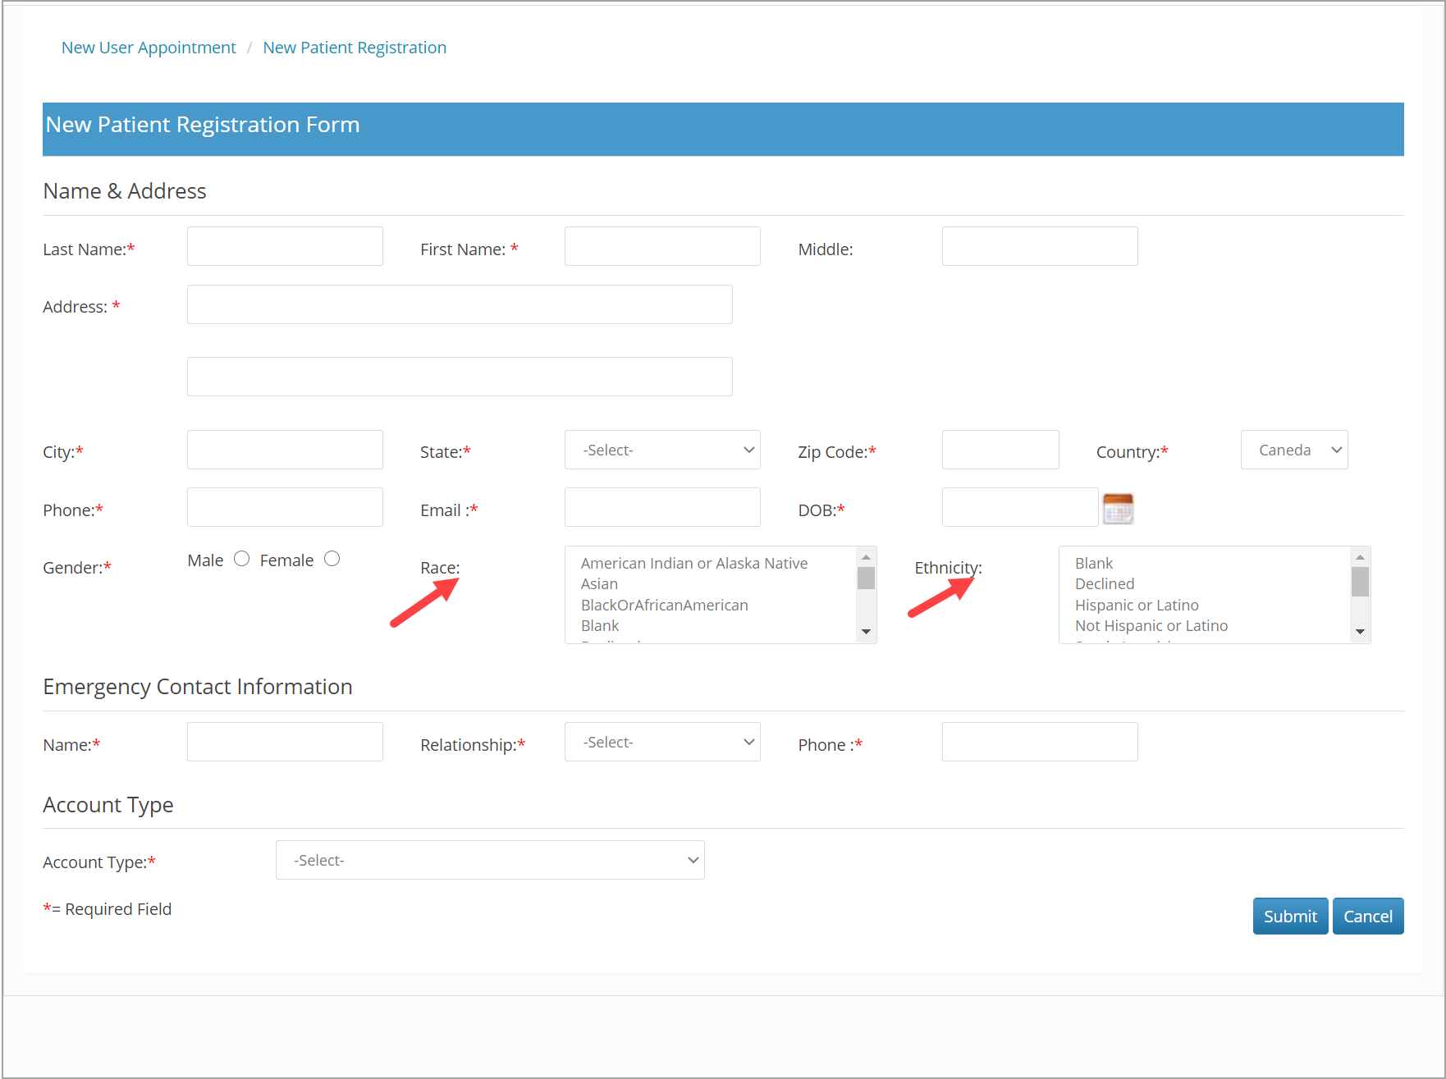Open the State dropdown

click(662, 450)
